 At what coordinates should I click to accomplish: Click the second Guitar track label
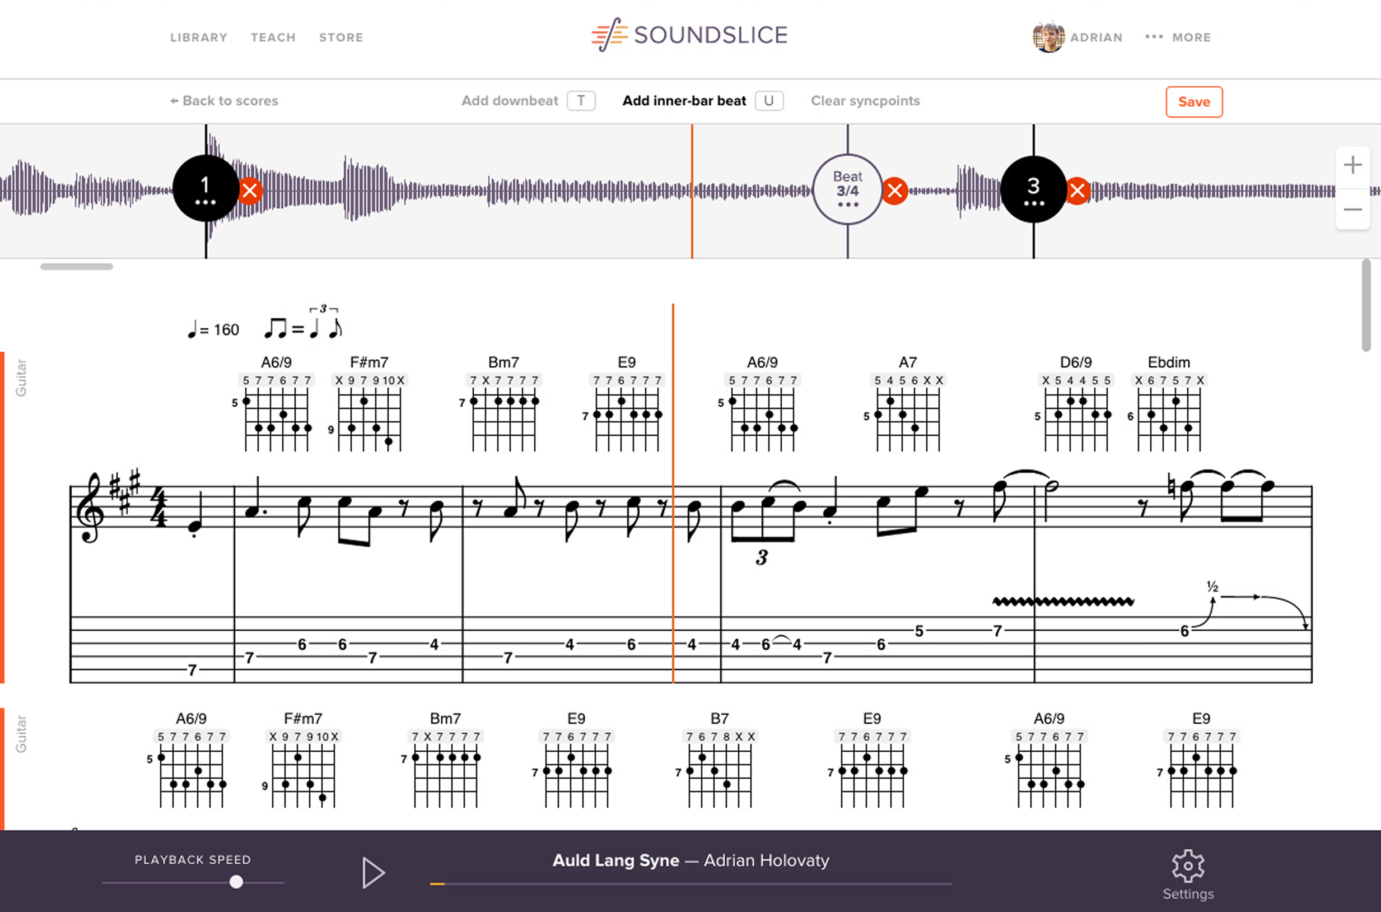click(21, 734)
